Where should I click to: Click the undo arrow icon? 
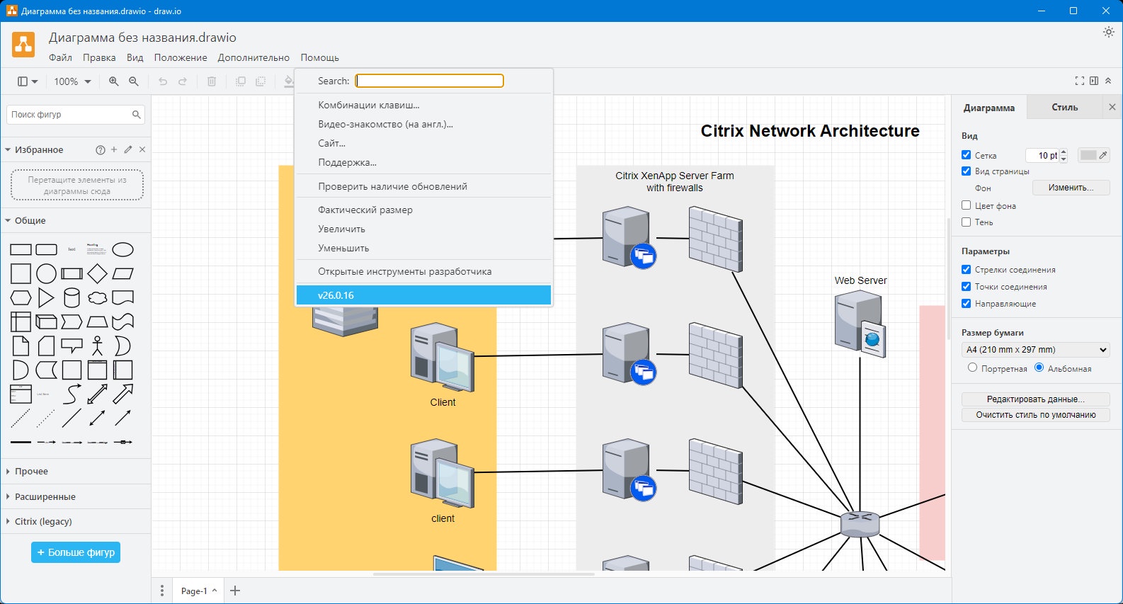click(163, 81)
